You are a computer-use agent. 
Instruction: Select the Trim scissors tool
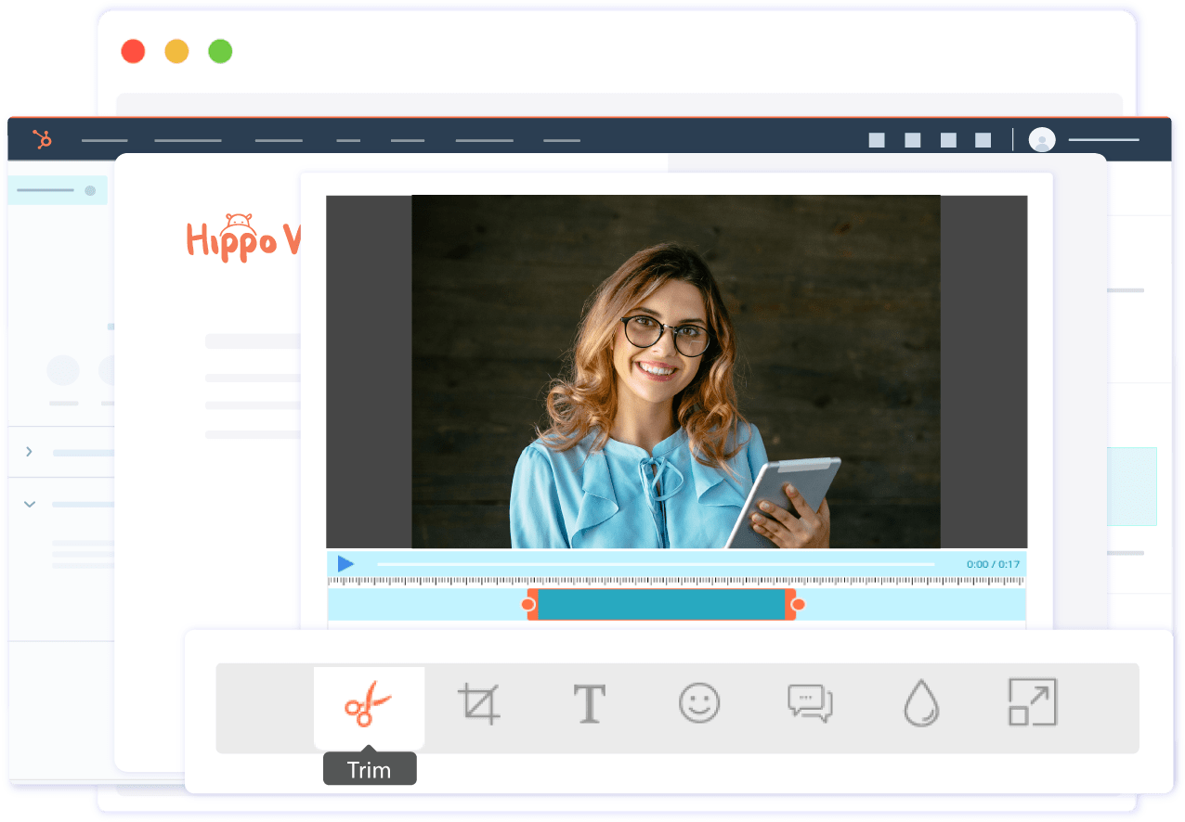pos(369,703)
